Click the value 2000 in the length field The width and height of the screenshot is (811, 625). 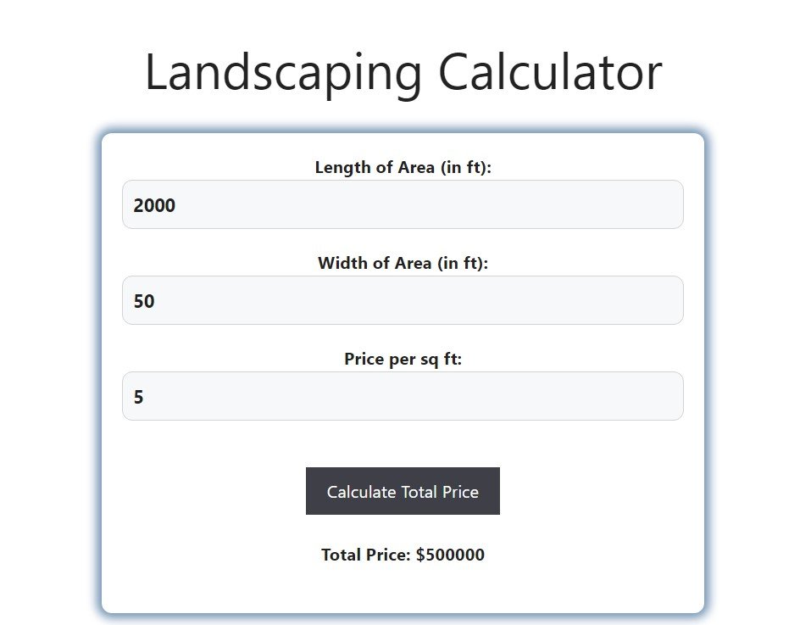pos(156,204)
